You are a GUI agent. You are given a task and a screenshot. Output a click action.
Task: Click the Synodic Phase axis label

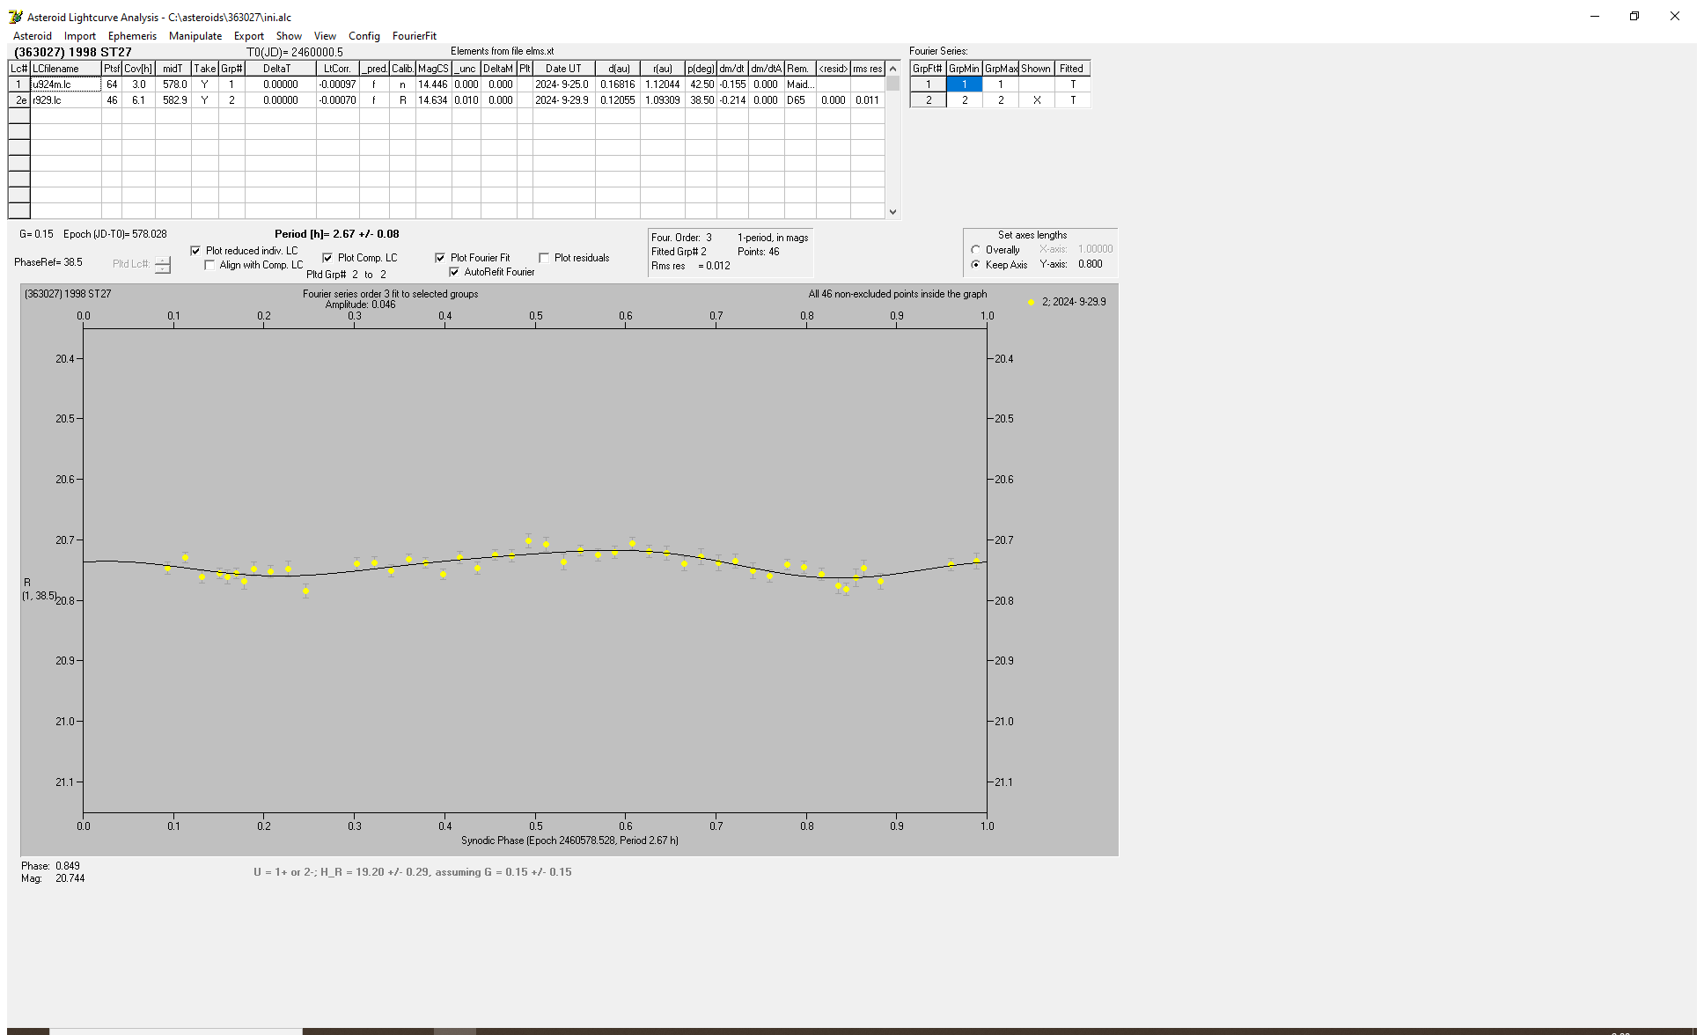tap(569, 840)
